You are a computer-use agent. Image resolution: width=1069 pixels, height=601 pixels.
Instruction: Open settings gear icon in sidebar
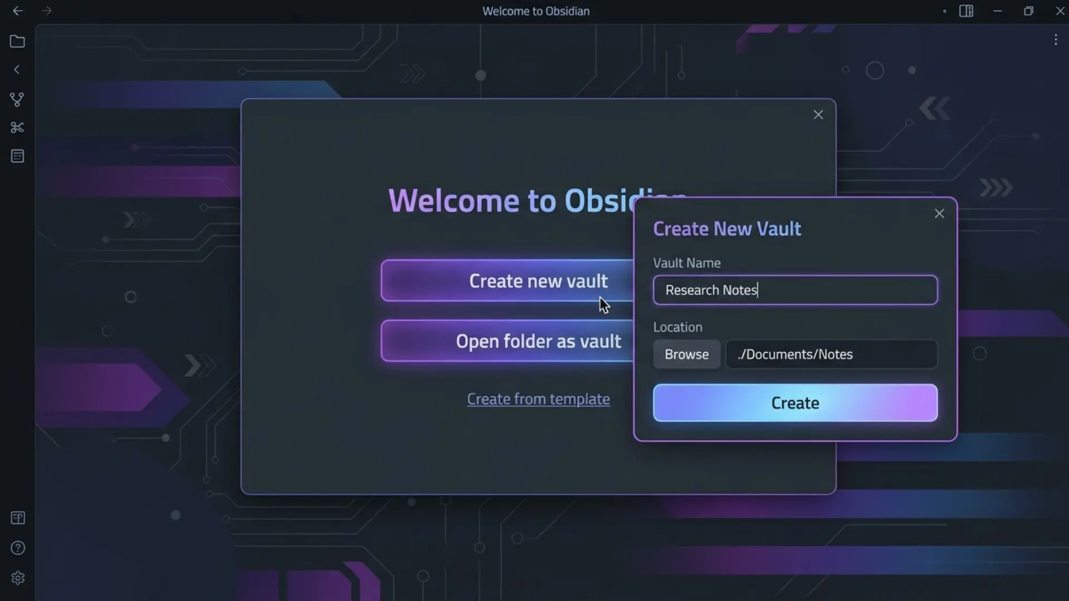coord(18,578)
